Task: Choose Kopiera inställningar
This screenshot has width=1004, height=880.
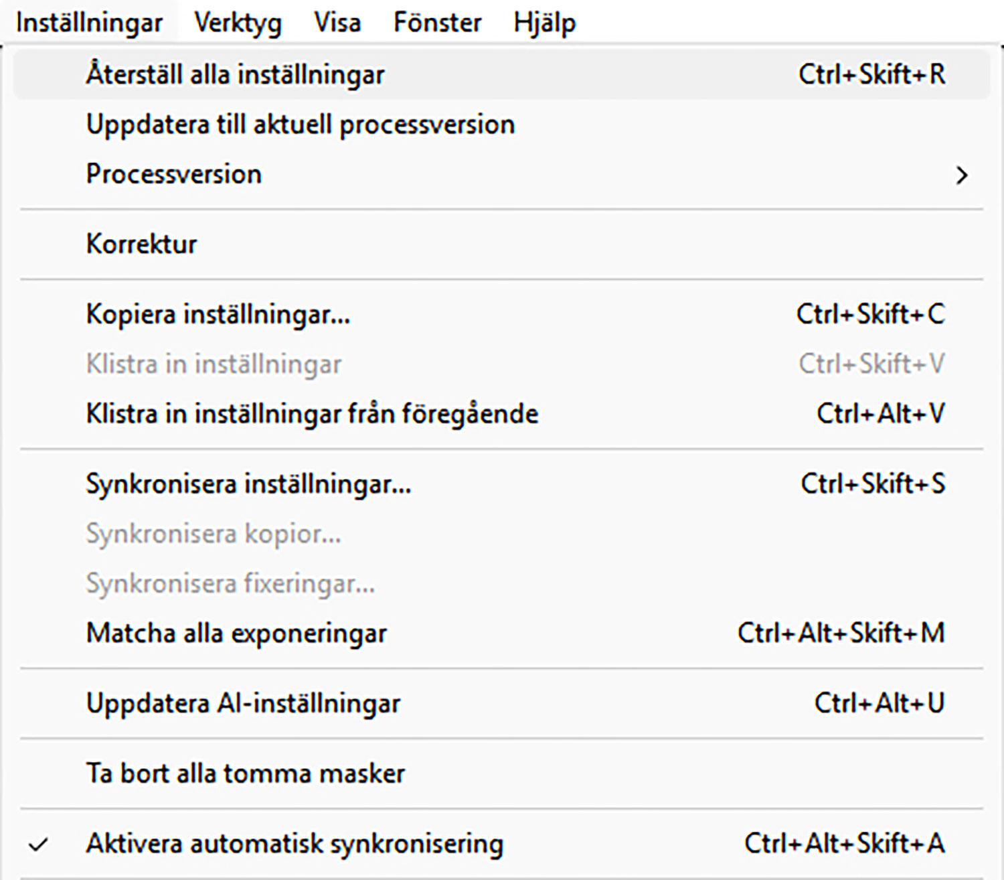Action: pyautogui.click(x=218, y=314)
